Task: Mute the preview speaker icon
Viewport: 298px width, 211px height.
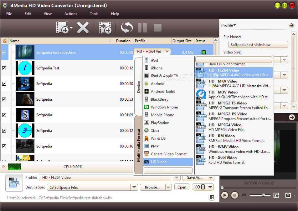Action: (244, 195)
